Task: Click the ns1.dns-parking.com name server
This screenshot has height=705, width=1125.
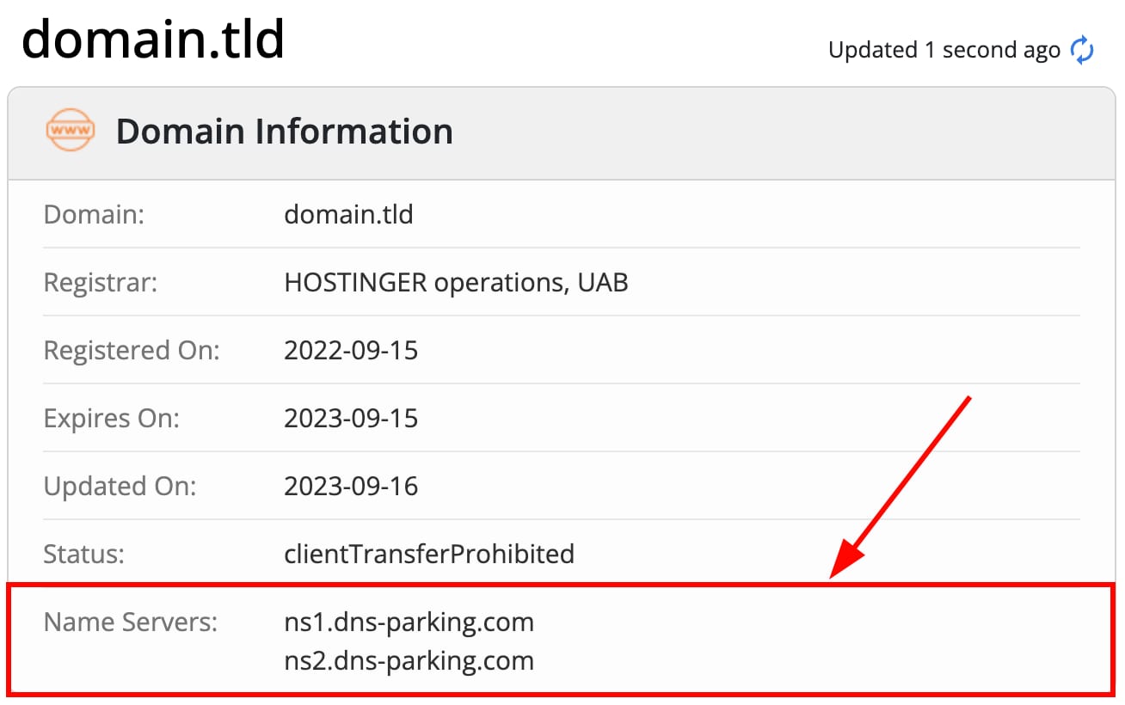Action: coord(409,622)
